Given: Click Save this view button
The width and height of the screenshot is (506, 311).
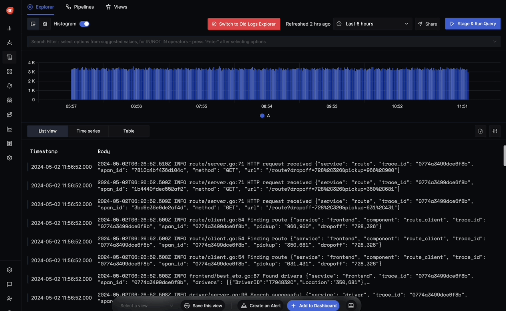Looking at the screenshot, I should 203,306.
